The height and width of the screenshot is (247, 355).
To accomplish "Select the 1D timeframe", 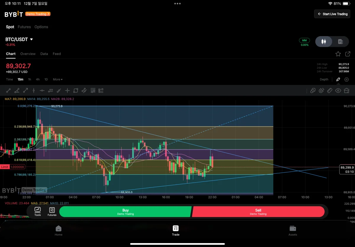I will click(46, 79).
